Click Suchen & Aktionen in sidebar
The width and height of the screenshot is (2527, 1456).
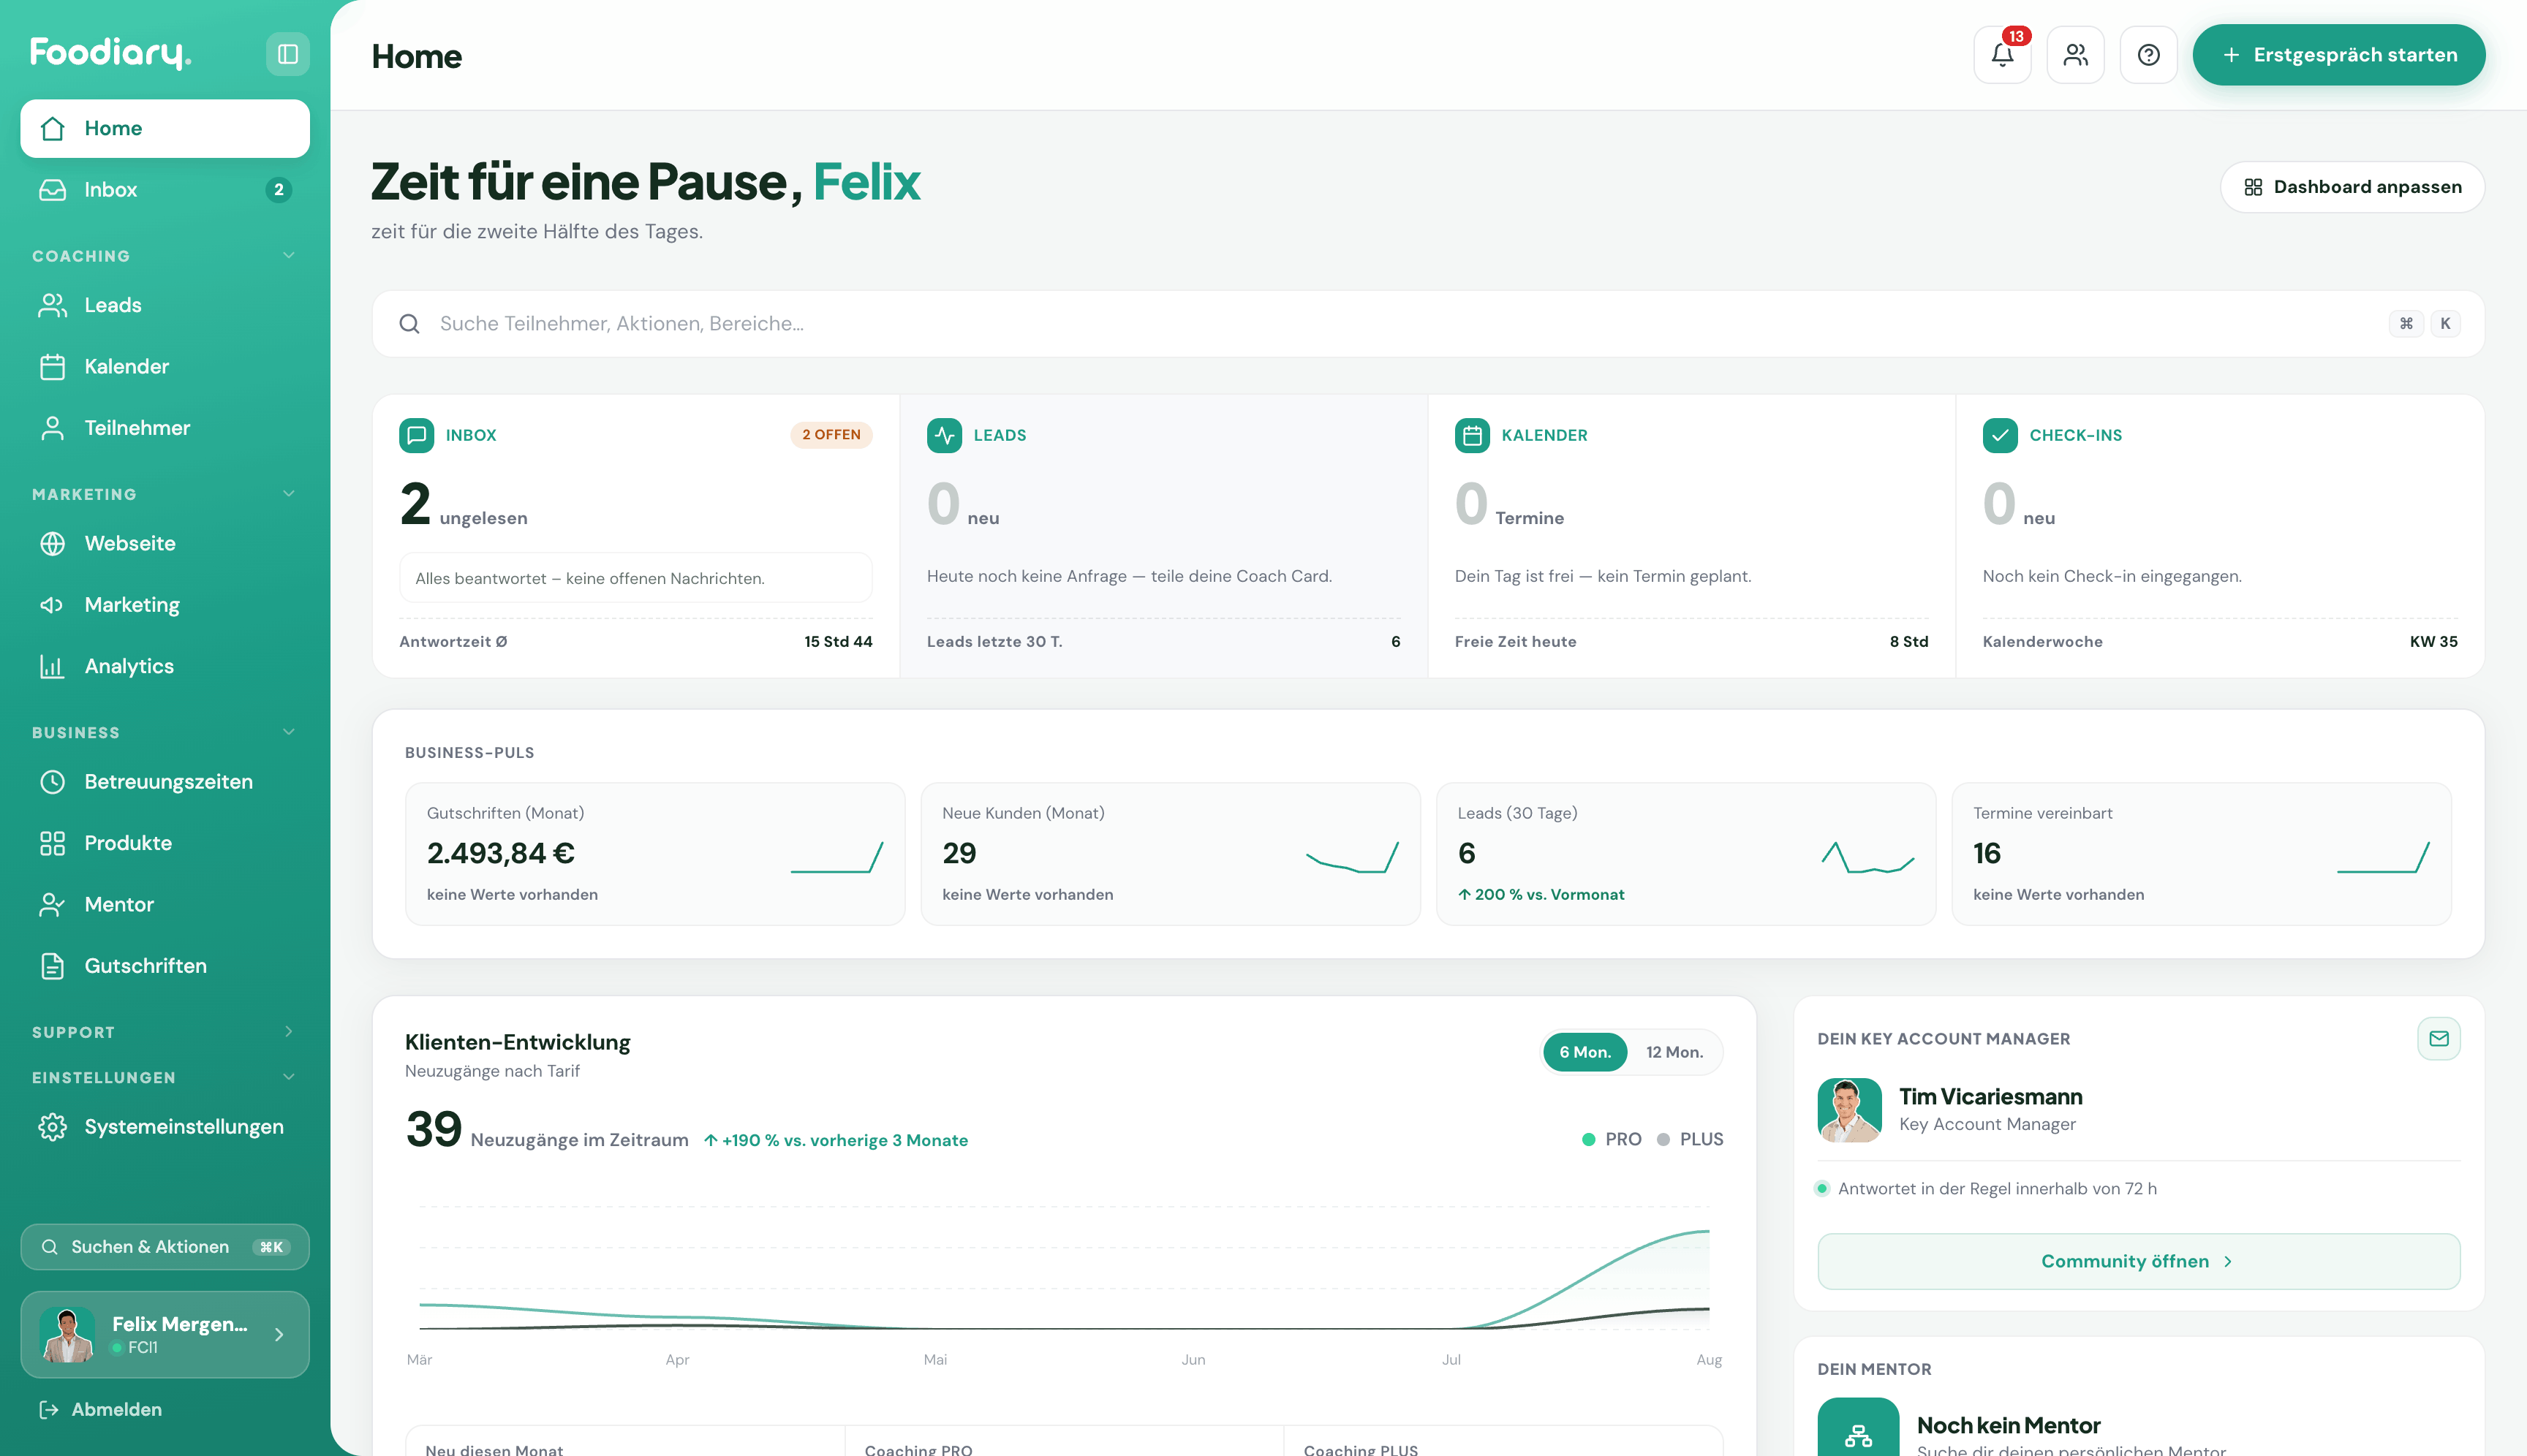(x=165, y=1247)
